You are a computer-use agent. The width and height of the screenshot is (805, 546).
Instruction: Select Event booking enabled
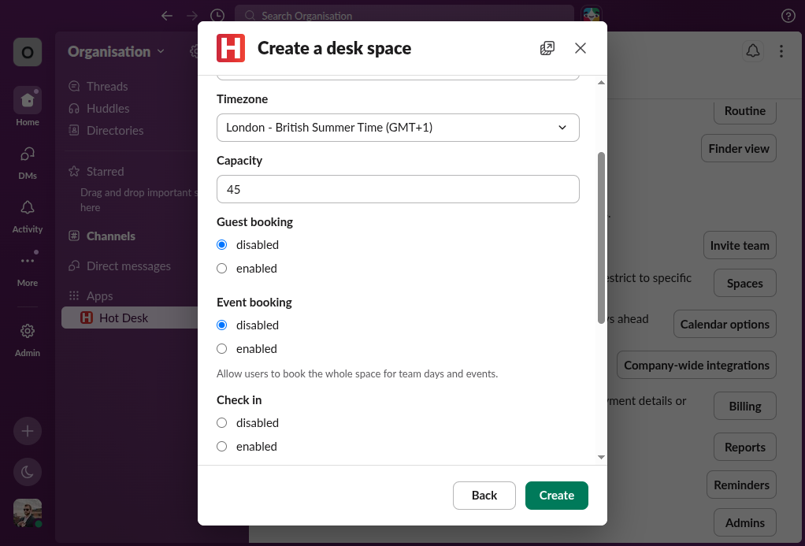222,349
